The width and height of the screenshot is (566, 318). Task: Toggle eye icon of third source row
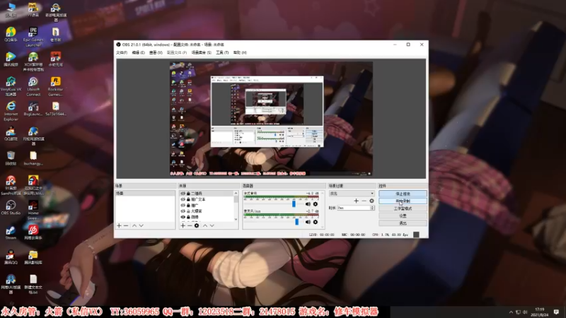pyautogui.click(x=183, y=205)
